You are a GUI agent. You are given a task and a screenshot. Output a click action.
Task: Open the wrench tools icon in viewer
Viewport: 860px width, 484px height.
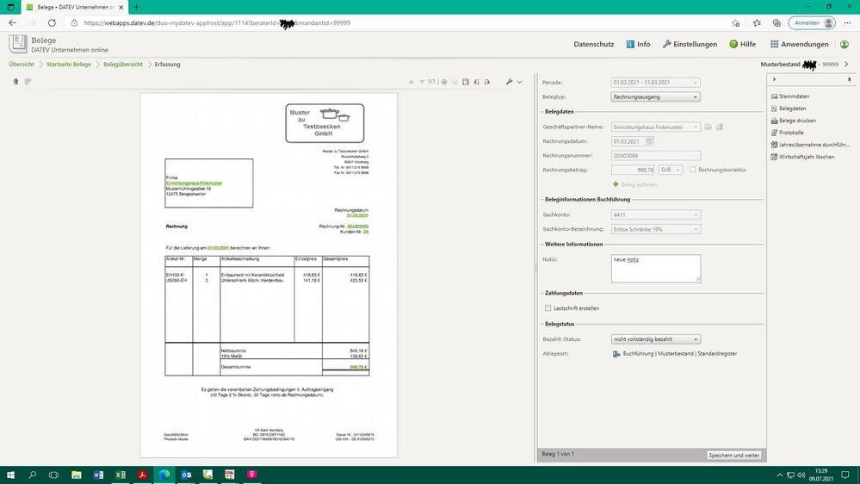(x=509, y=82)
